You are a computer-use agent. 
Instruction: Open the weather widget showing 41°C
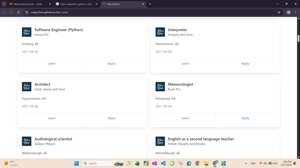(x=10, y=164)
